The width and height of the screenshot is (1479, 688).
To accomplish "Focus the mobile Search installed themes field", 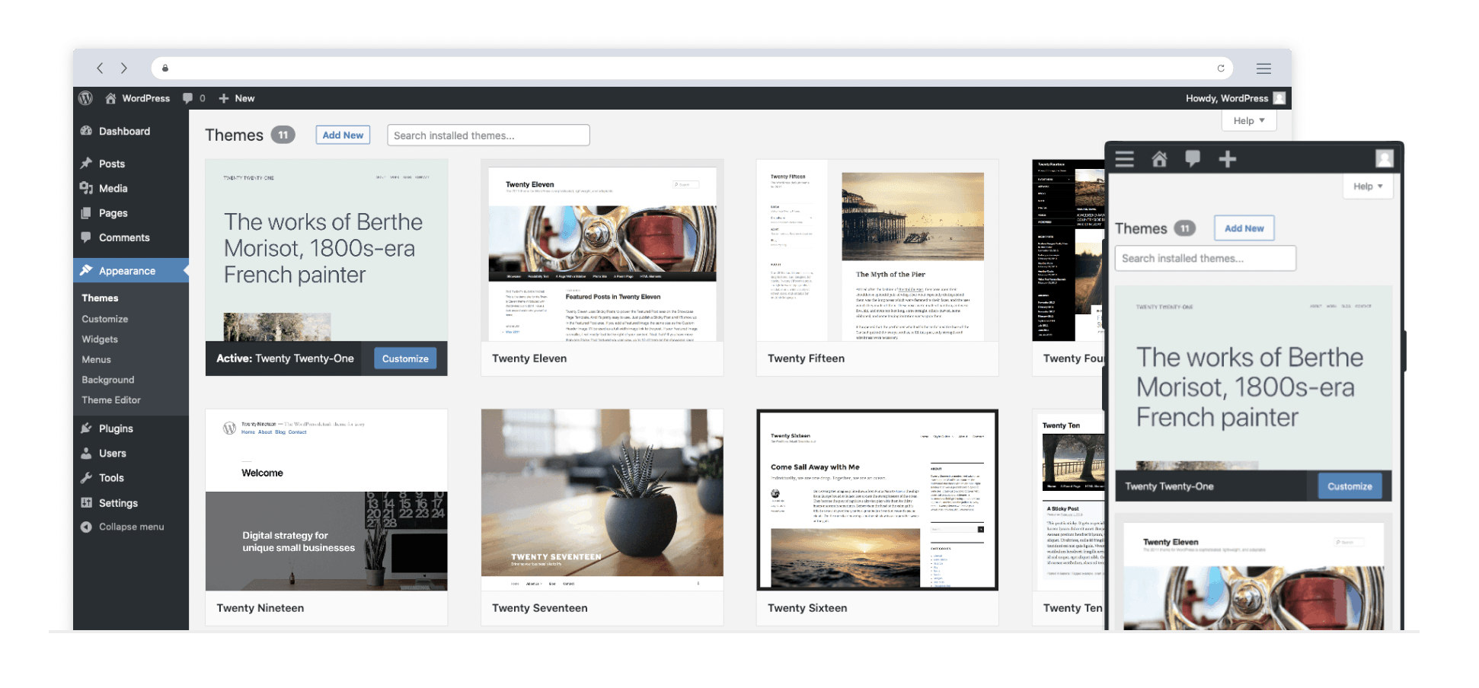I will (x=1205, y=258).
